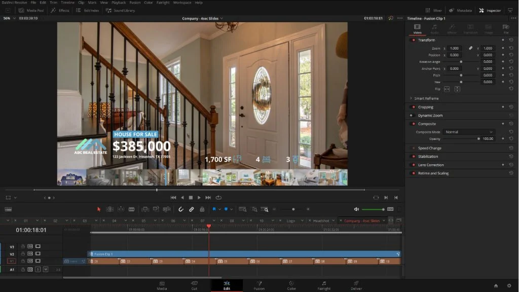Open the Edit Index panel

[87, 11]
